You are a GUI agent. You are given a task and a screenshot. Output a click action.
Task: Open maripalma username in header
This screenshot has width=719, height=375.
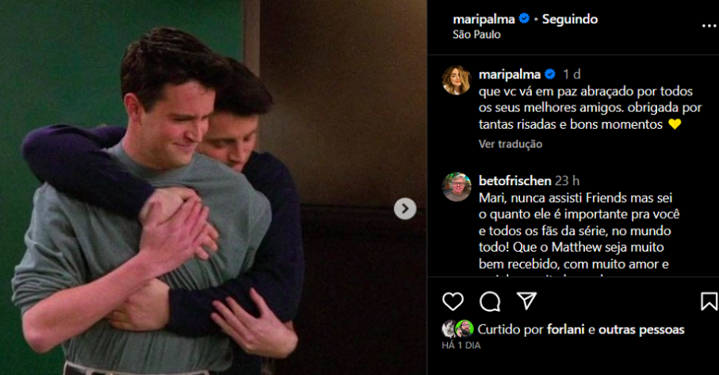(484, 19)
